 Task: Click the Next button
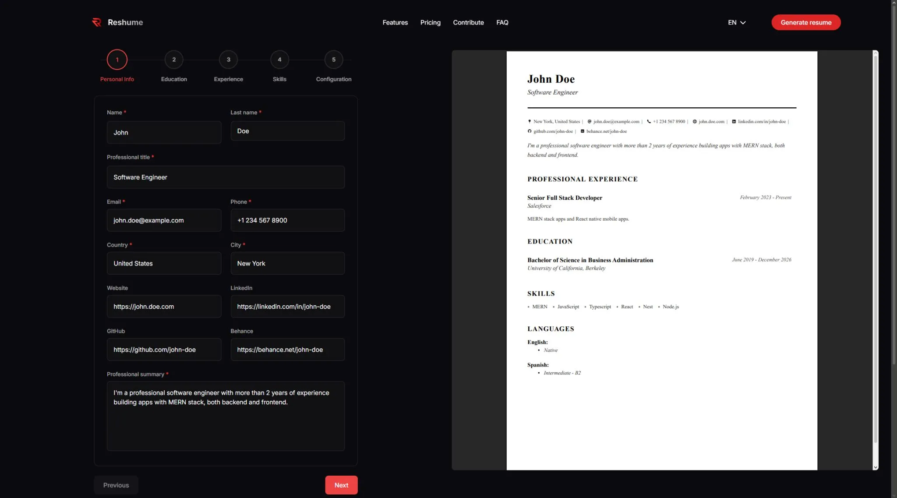point(341,485)
